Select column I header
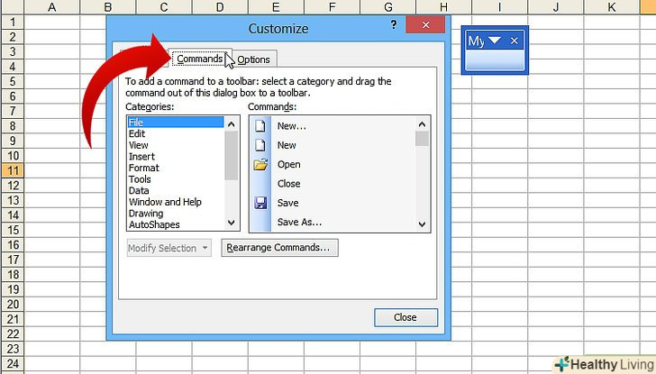 tap(499, 6)
